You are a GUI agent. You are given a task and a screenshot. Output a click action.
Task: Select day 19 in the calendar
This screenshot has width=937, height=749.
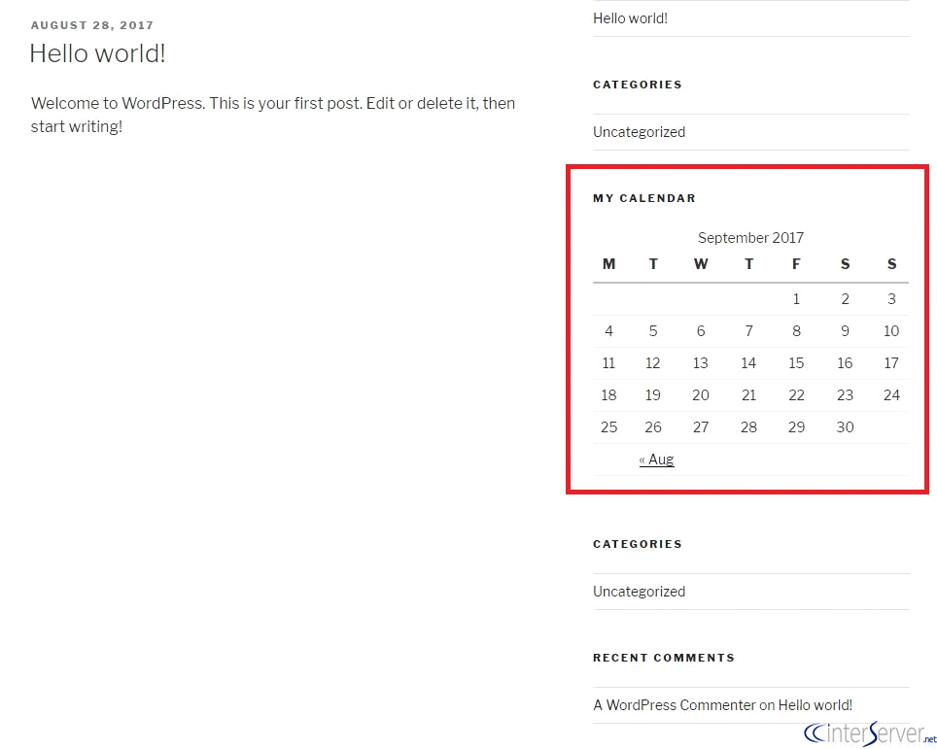tap(653, 394)
